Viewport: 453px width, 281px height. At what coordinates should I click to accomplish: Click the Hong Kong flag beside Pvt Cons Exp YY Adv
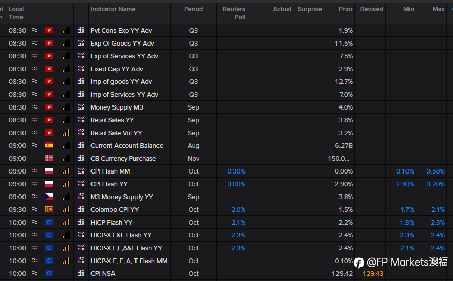(x=49, y=31)
